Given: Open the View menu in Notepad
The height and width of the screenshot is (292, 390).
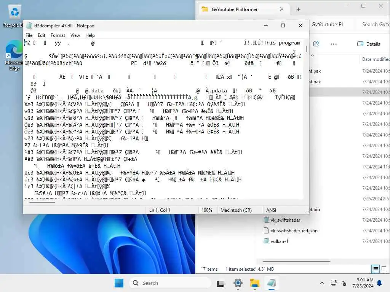Looking at the screenshot, I should (75, 35).
